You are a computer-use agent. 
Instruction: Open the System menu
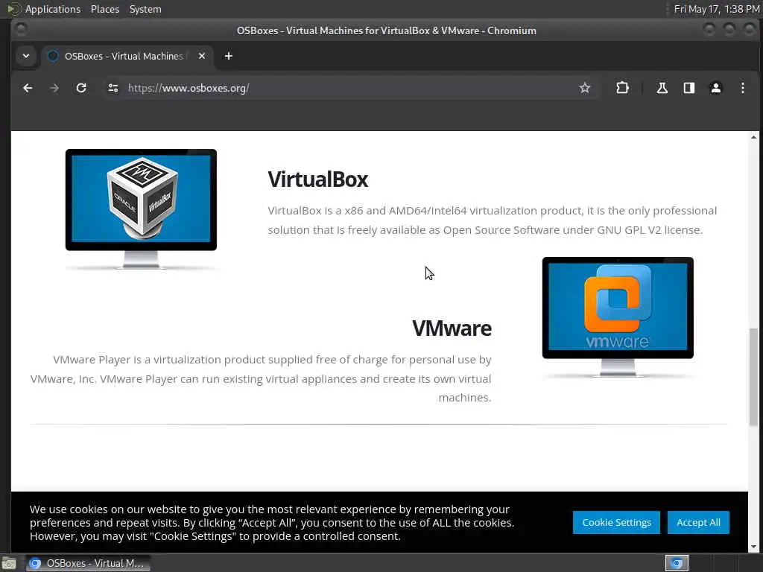[145, 9]
